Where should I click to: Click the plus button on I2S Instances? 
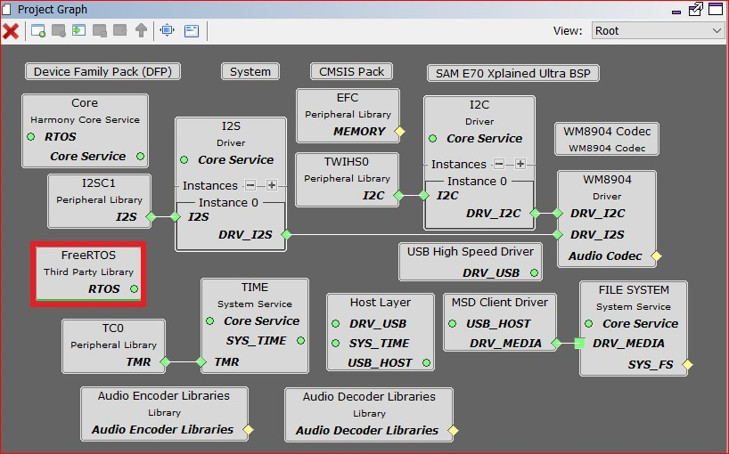coord(272,185)
